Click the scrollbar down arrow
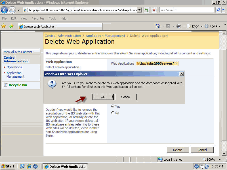227x170 pixels. (x=224, y=154)
